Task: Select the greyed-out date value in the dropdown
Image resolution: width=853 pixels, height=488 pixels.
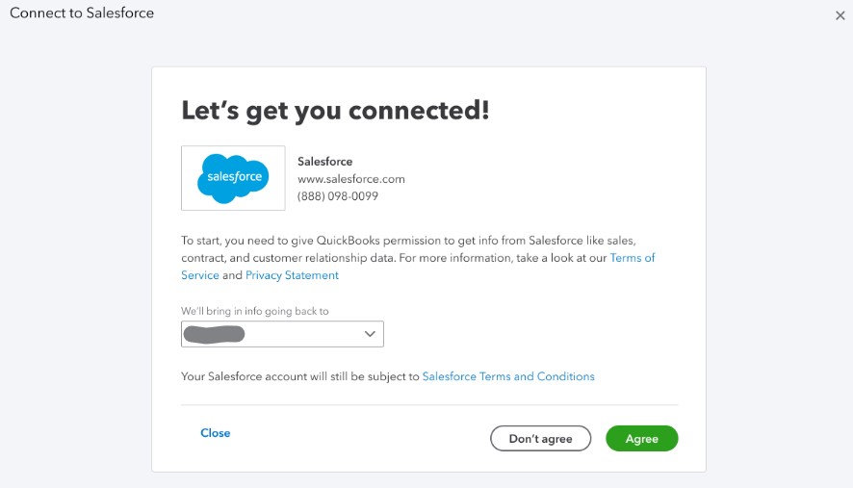Action: [214, 334]
